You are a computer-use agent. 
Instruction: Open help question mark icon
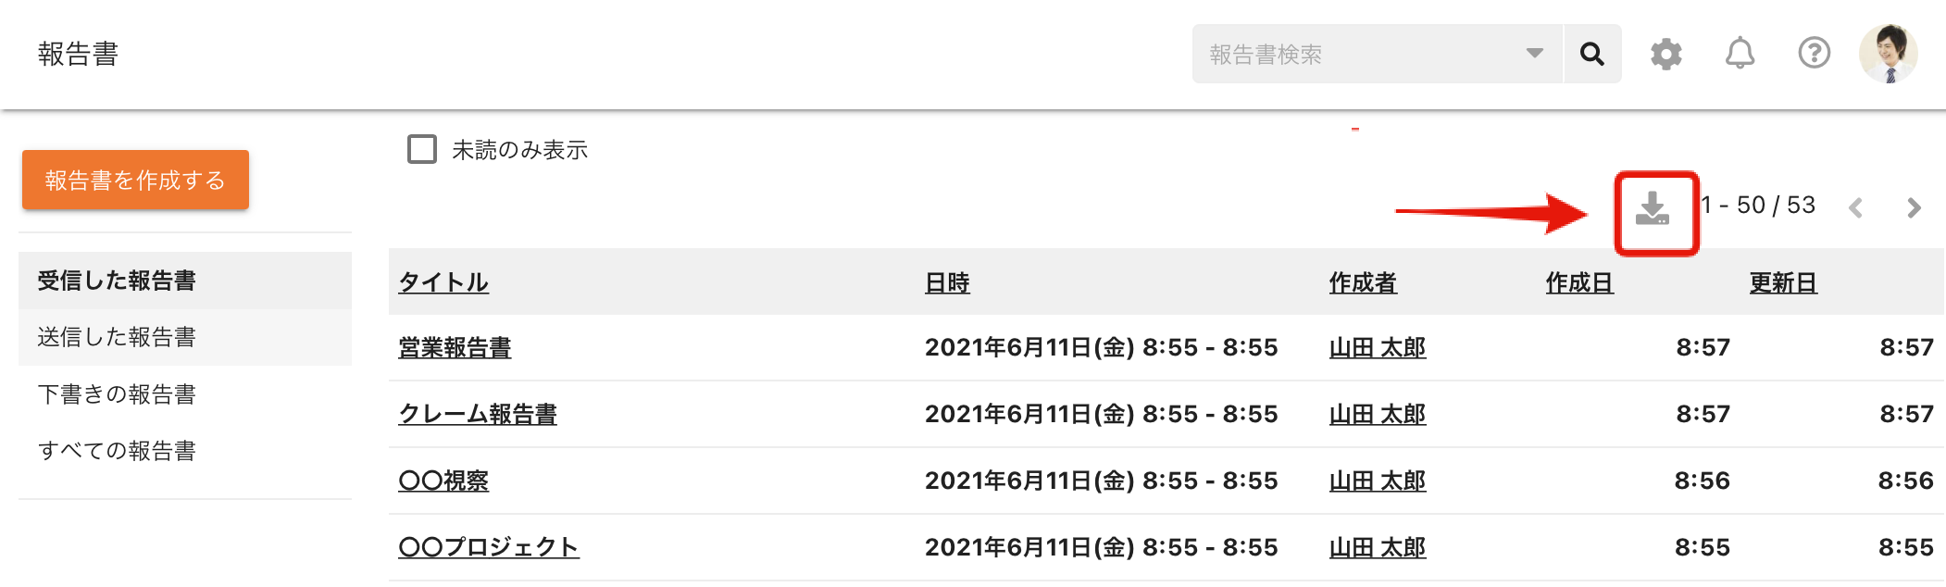1815,53
